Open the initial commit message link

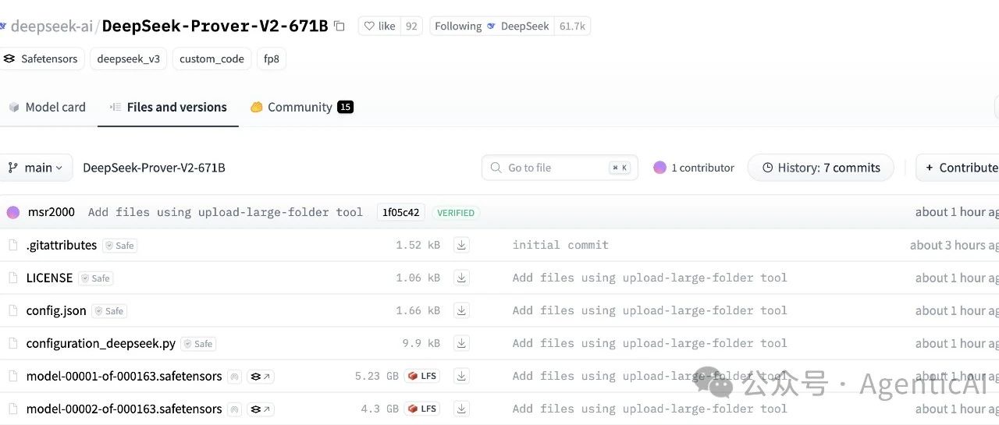(560, 245)
